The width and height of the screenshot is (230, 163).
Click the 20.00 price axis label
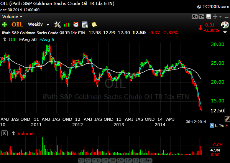click(217, 82)
